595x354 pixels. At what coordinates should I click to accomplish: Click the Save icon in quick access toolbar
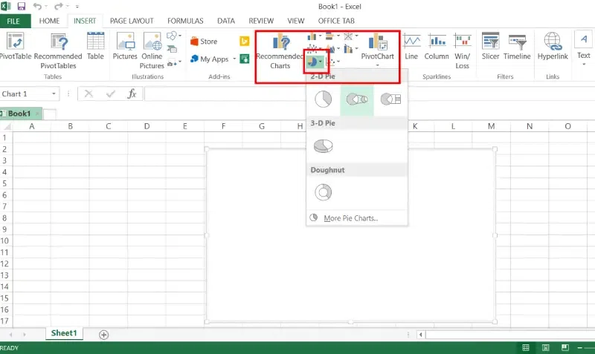pyautogui.click(x=22, y=6)
